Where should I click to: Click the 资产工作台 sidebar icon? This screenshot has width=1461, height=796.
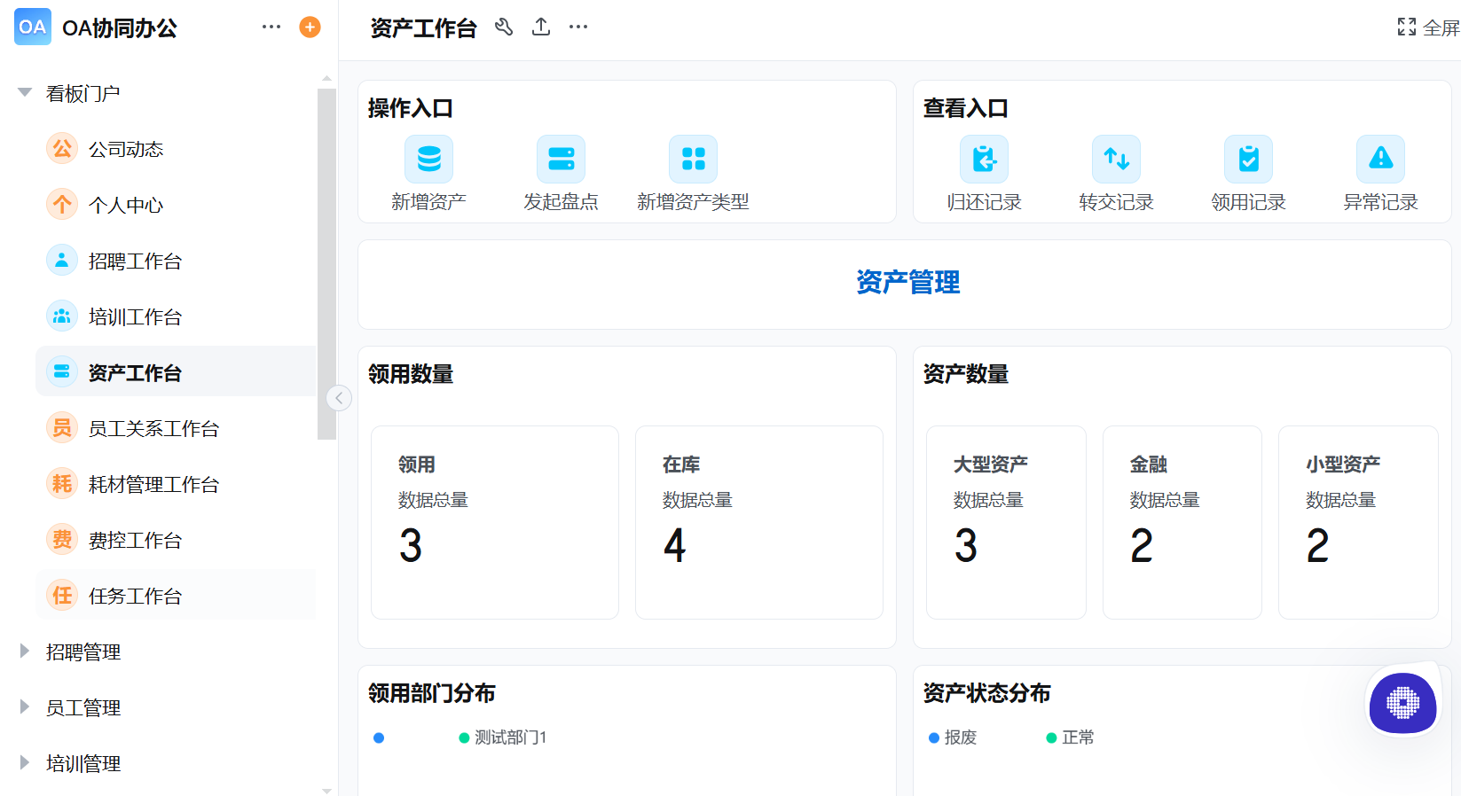pos(62,372)
